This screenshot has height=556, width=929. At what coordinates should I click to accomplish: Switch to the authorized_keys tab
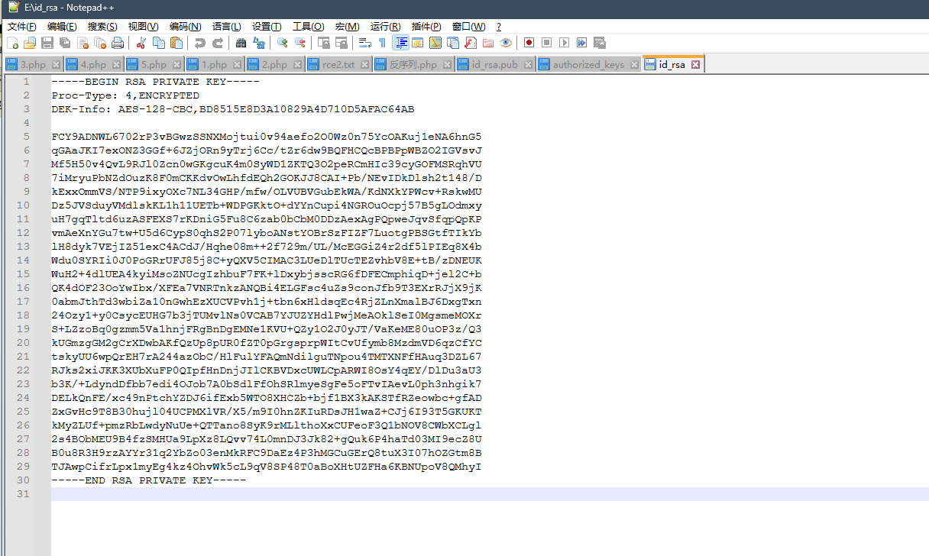(x=588, y=65)
